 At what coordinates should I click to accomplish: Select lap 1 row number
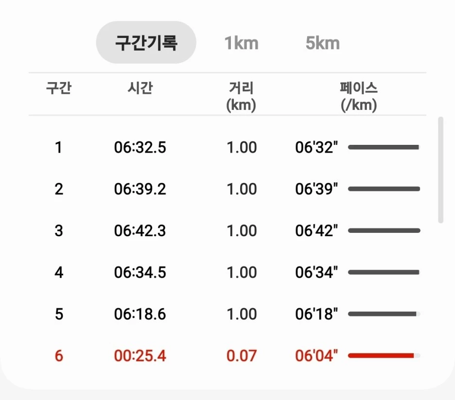(x=59, y=147)
